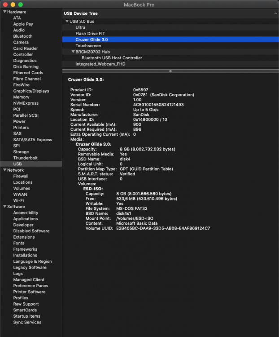Click the USB Device Tree header chevron
Image resolution: width=279 pixels, height=337 pixels.
click(x=275, y=14)
